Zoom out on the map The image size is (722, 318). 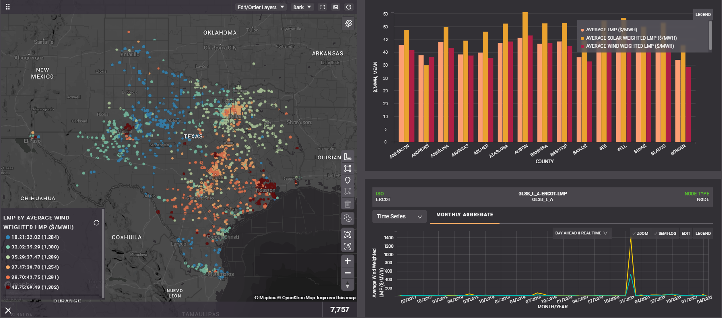348,273
